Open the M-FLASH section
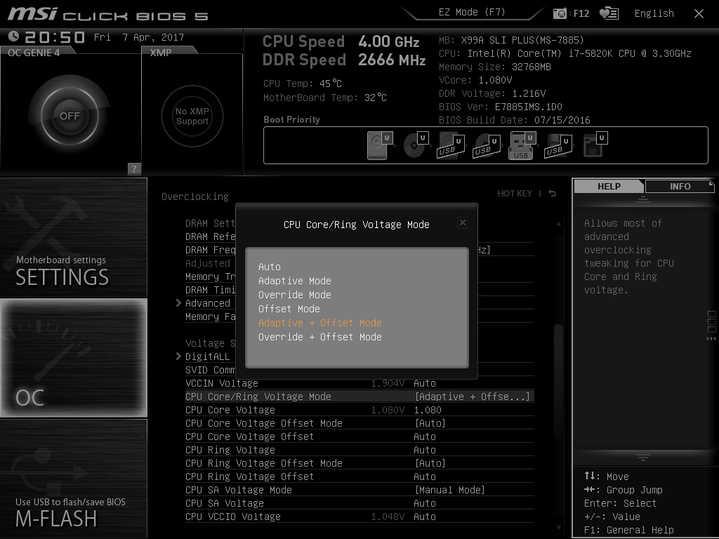The image size is (719, 539). (73, 479)
